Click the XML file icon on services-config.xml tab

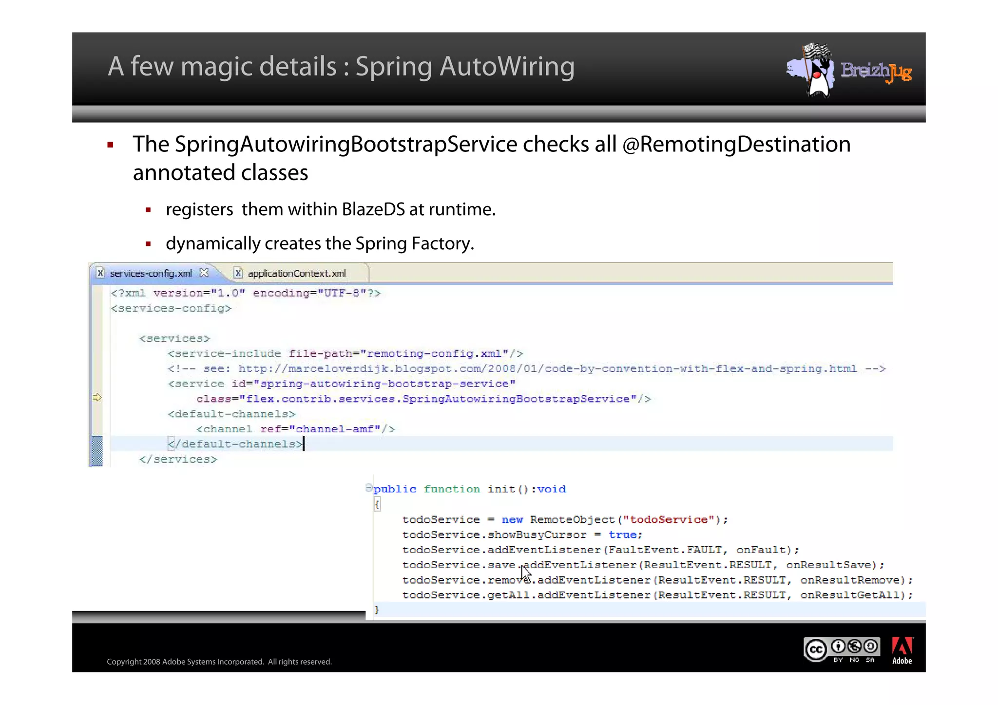click(100, 273)
